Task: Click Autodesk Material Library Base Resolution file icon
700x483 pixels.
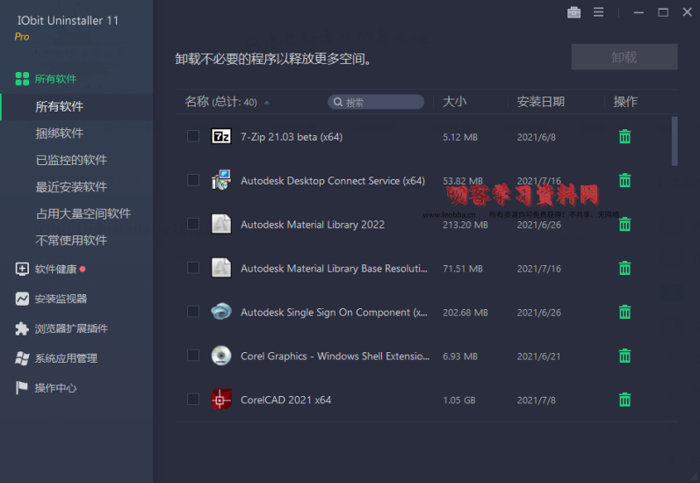Action: tap(221, 268)
